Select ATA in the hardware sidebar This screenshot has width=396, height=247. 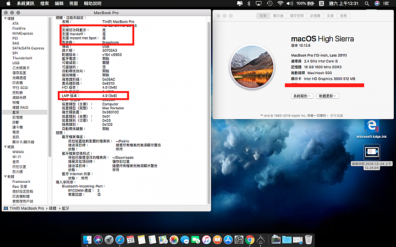tap(15, 24)
